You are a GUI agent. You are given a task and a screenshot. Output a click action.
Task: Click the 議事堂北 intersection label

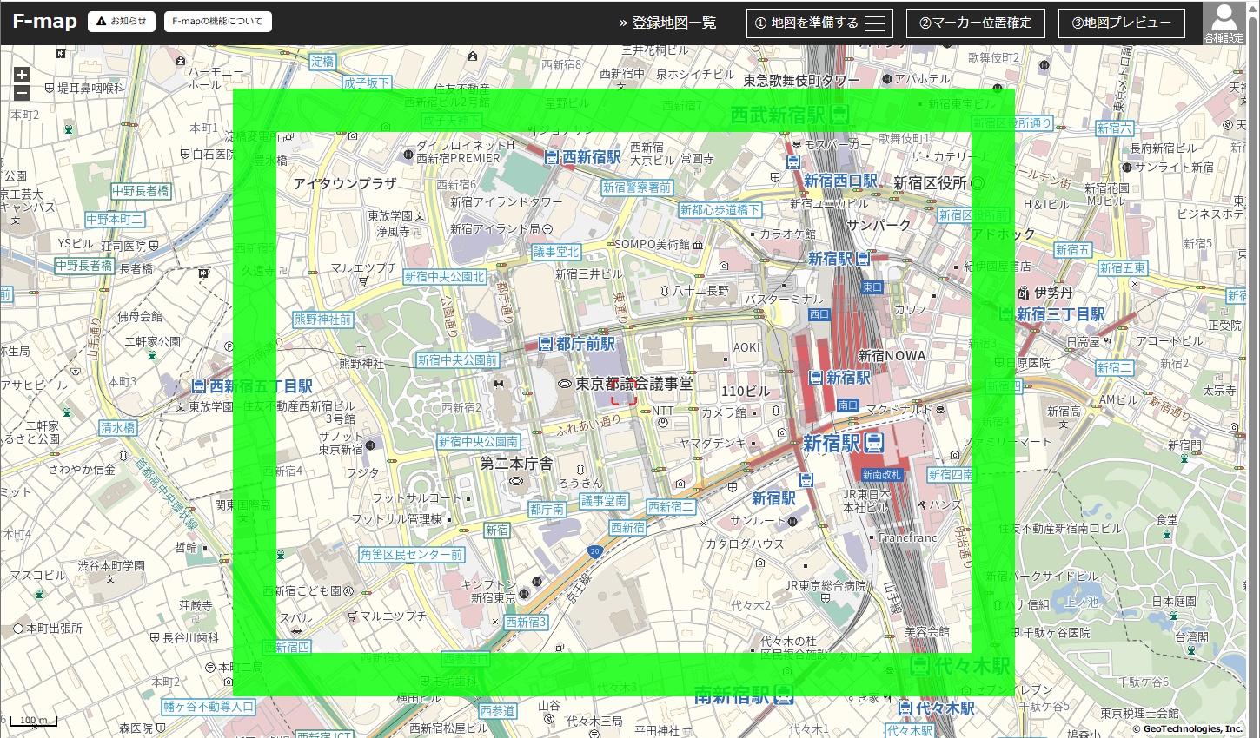pos(556,252)
